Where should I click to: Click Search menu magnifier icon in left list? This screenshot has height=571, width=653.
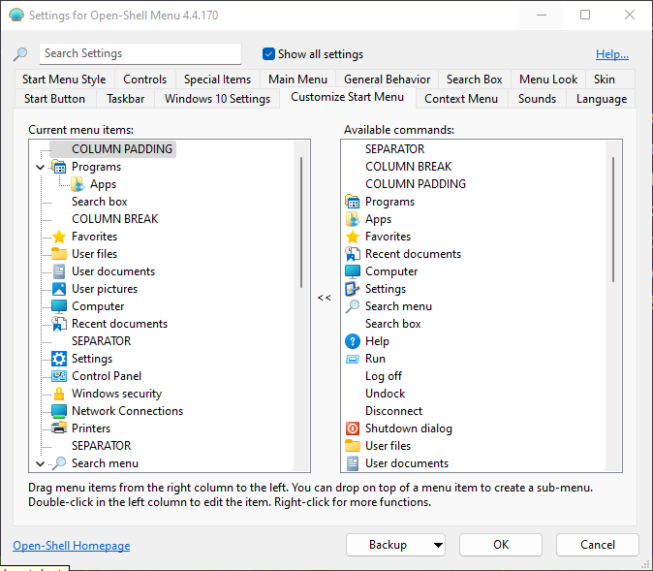tap(59, 463)
